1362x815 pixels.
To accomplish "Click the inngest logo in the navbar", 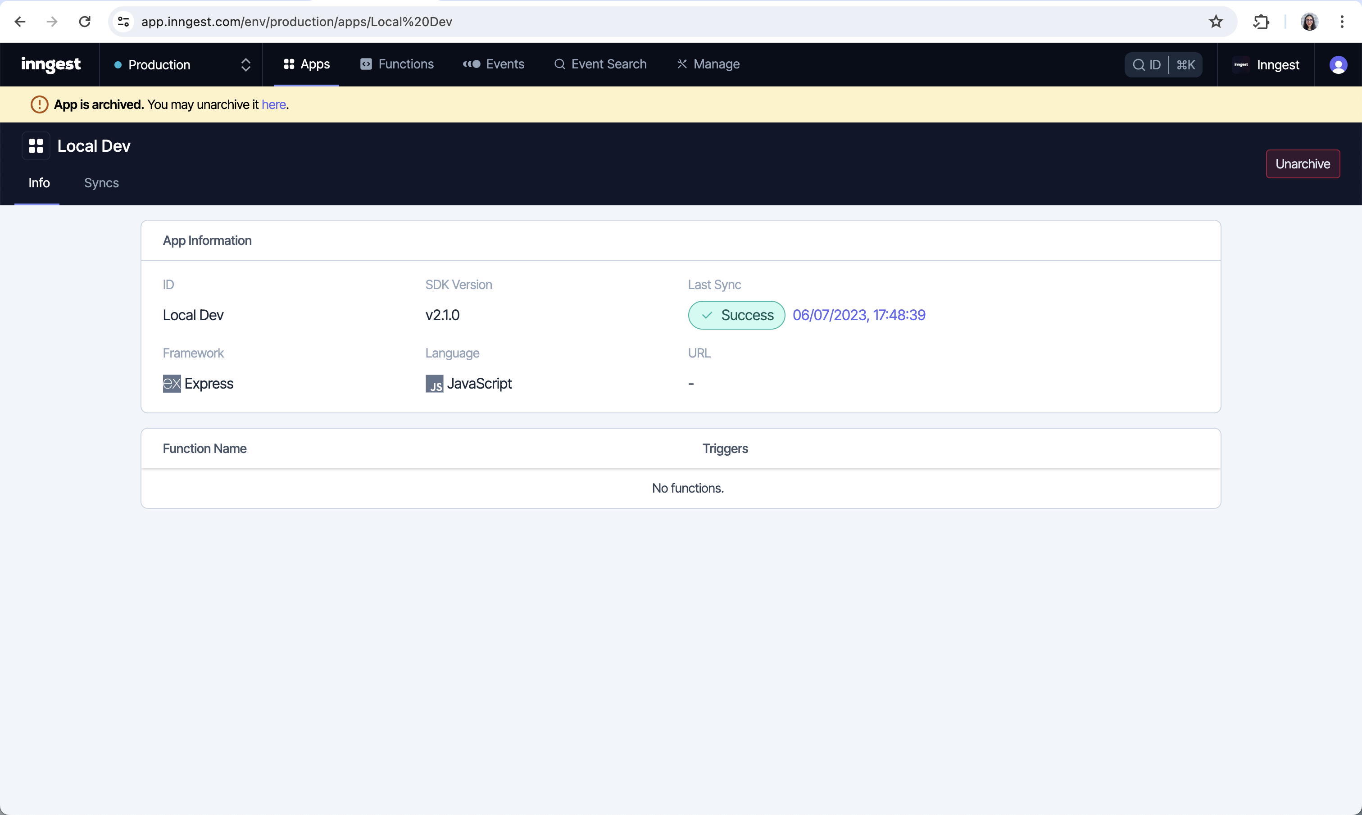I will 50,64.
